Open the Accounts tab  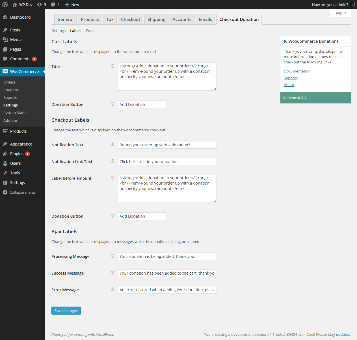[x=182, y=19]
